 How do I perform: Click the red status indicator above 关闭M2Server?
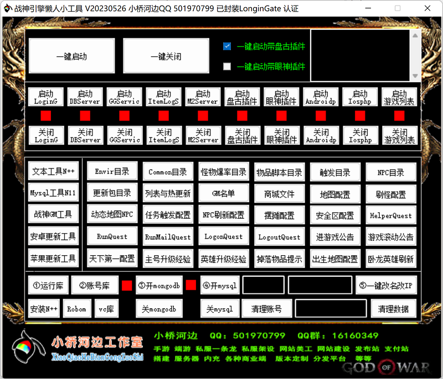(203, 116)
